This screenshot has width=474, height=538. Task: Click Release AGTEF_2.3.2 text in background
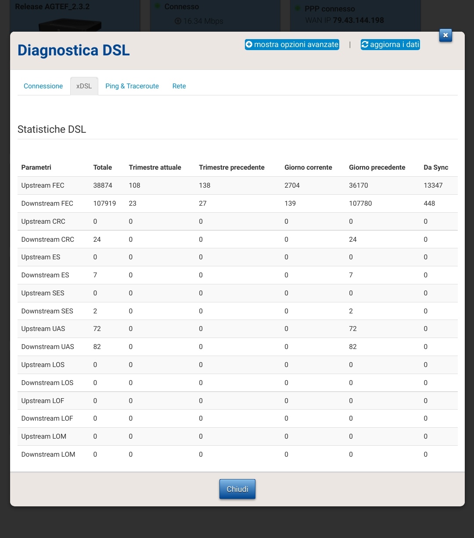52,7
